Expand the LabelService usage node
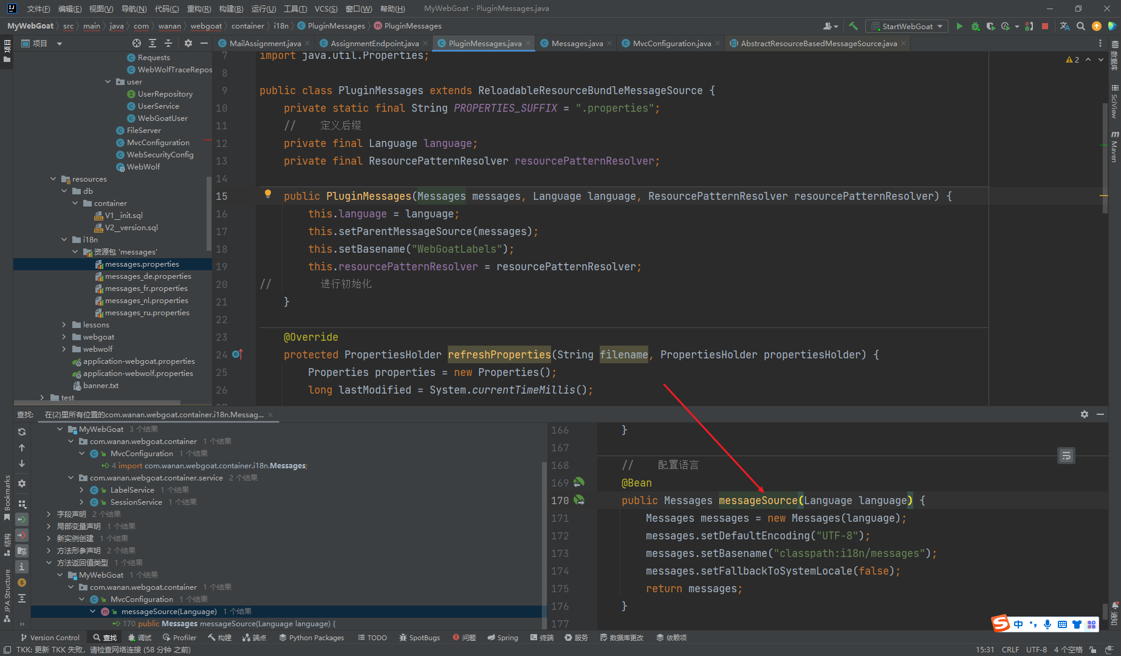The height and width of the screenshot is (656, 1121). click(81, 490)
